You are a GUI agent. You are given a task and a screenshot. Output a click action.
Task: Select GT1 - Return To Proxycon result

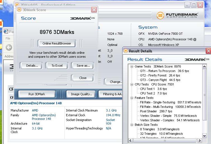(x=164, y=71)
